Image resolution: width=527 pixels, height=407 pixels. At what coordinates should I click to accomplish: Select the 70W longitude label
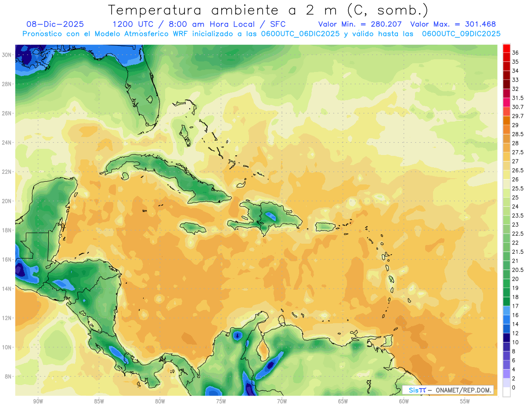pyautogui.click(x=282, y=401)
